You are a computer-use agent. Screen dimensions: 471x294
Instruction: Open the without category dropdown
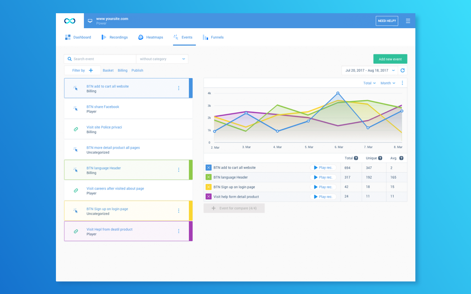click(162, 59)
